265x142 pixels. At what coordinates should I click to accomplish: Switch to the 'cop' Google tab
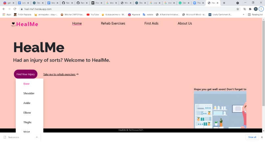tap(155, 3)
